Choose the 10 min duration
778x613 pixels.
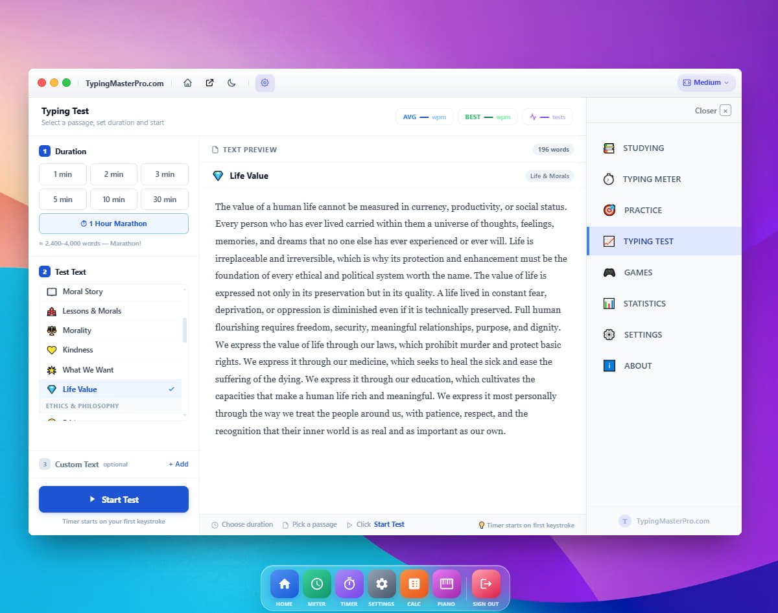[113, 200]
